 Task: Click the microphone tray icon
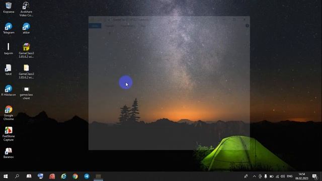[x=266, y=176]
